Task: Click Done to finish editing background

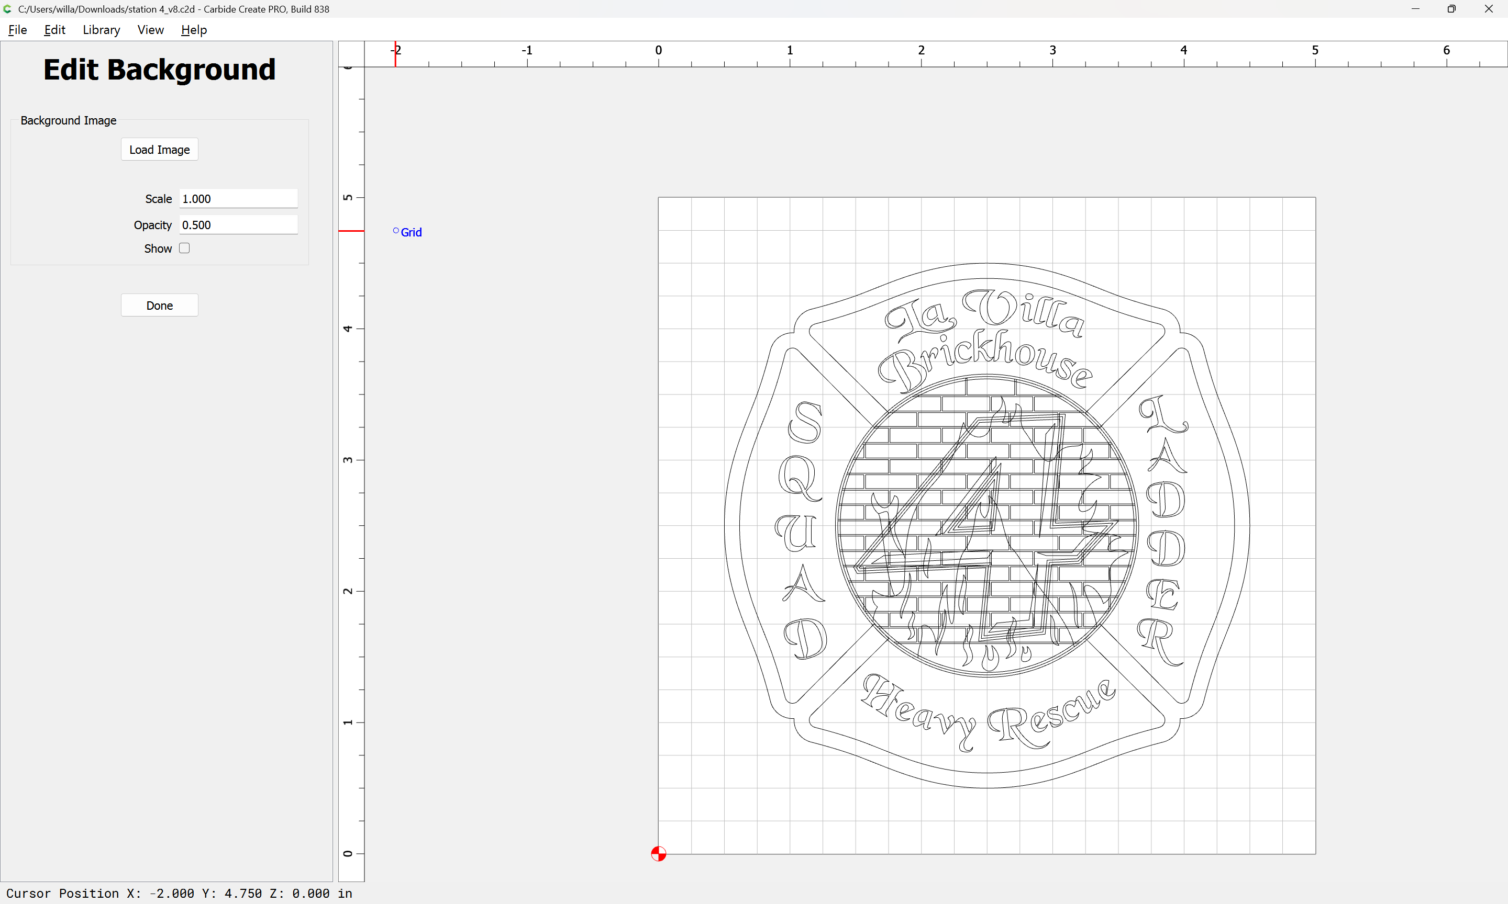Action: coord(159,305)
